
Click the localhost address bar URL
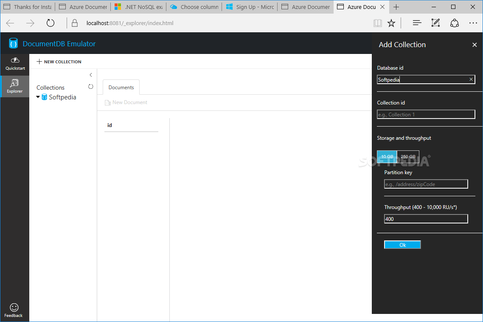130,23
